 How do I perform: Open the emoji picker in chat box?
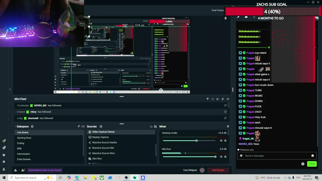point(313,156)
